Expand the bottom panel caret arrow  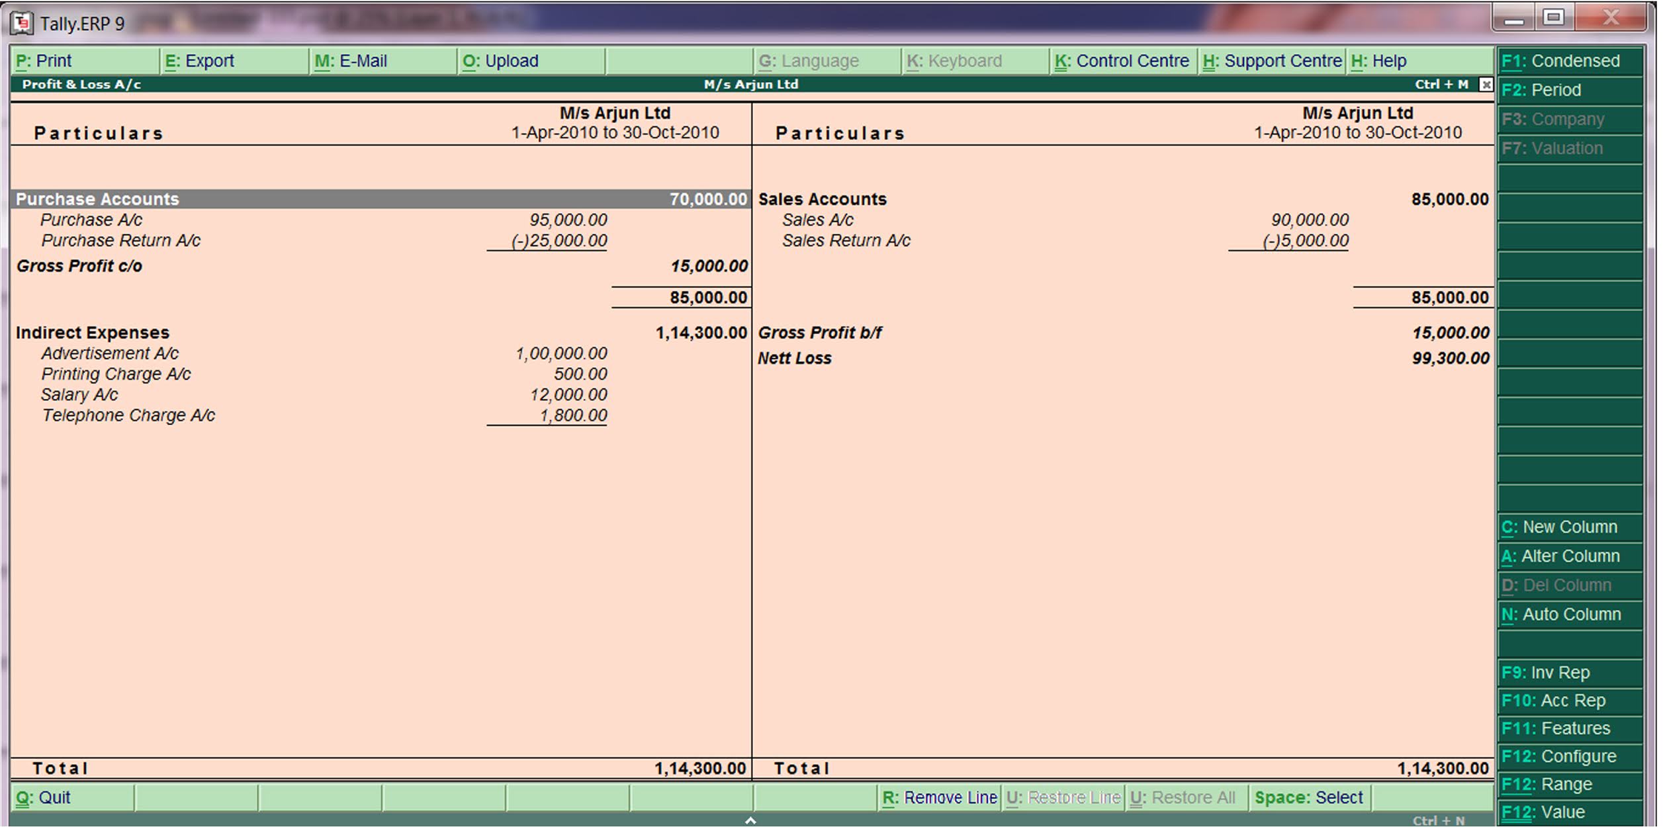tap(751, 819)
